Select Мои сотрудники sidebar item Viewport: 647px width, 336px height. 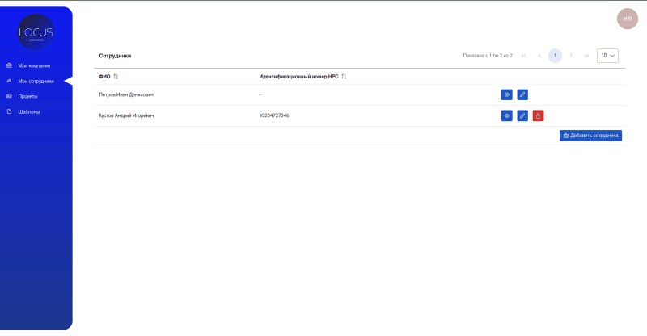[x=36, y=81]
